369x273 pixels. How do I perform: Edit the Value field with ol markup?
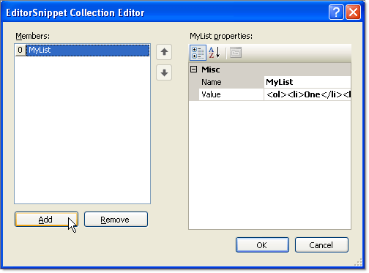coord(307,94)
